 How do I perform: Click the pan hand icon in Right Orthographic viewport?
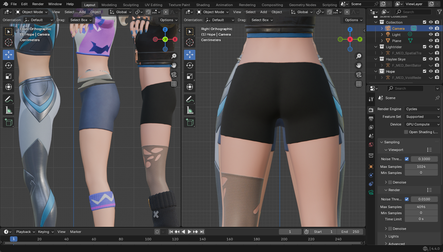pyautogui.click(x=359, y=65)
